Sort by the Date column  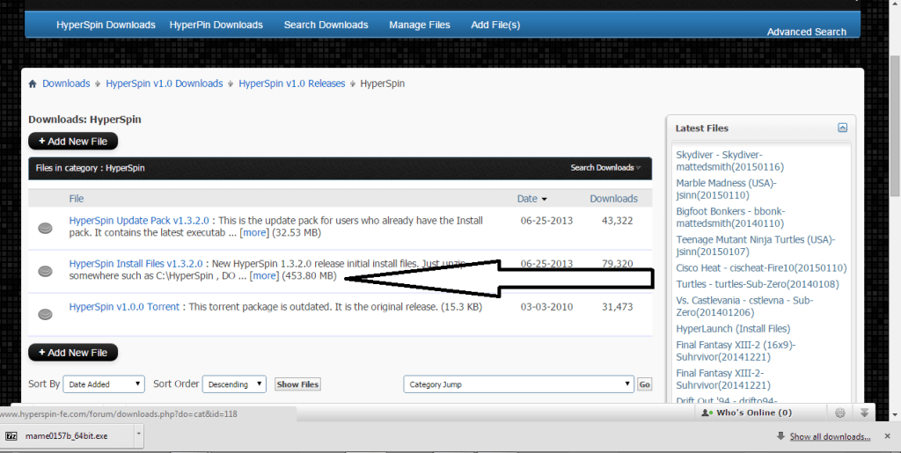tap(531, 199)
